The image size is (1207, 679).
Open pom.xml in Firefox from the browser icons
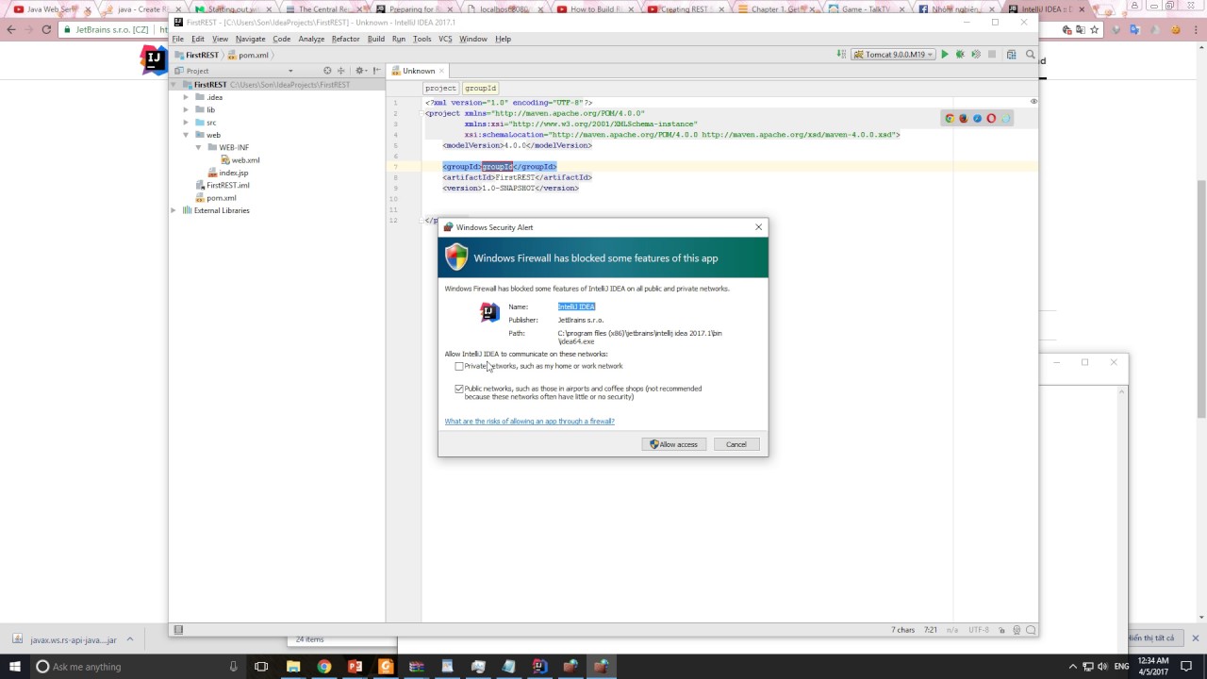click(x=964, y=119)
